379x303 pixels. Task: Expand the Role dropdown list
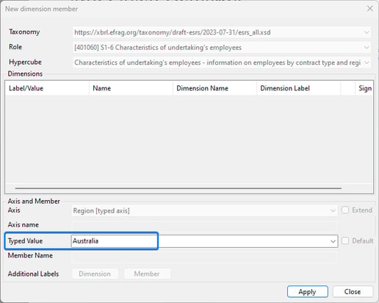(367, 47)
